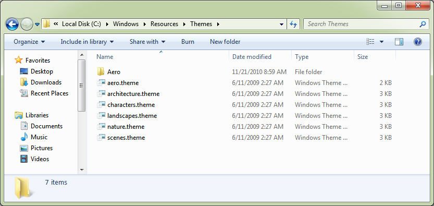Click the navigation pane scrollbar thumb
The width and height of the screenshot is (434, 206).
82,86
